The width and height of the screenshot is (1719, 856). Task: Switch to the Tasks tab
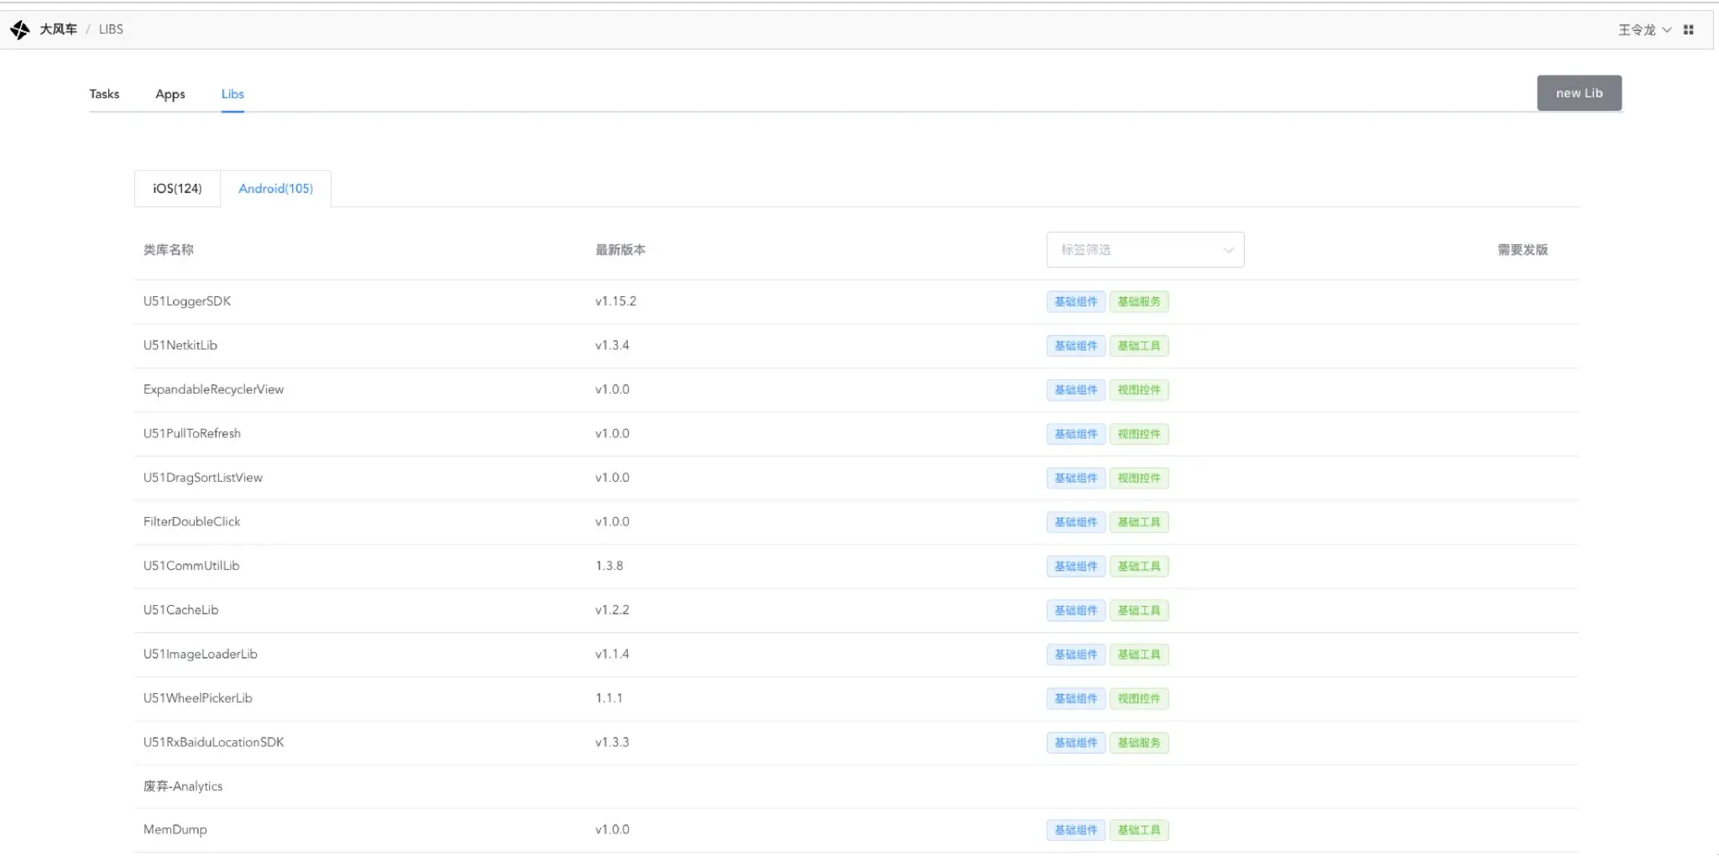pyautogui.click(x=104, y=94)
